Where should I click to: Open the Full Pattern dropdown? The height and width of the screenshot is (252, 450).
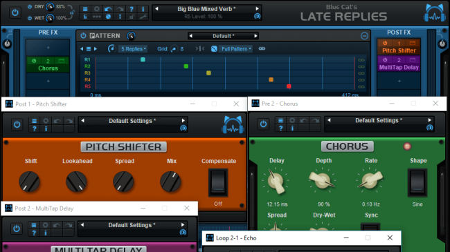[236, 49]
